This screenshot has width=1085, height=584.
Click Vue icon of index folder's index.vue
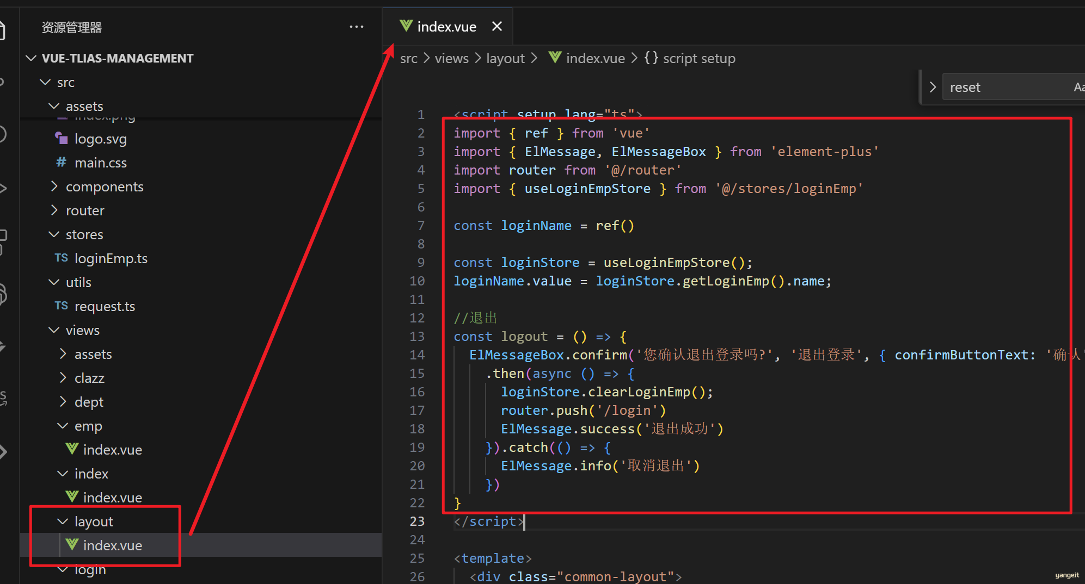pyautogui.click(x=72, y=497)
